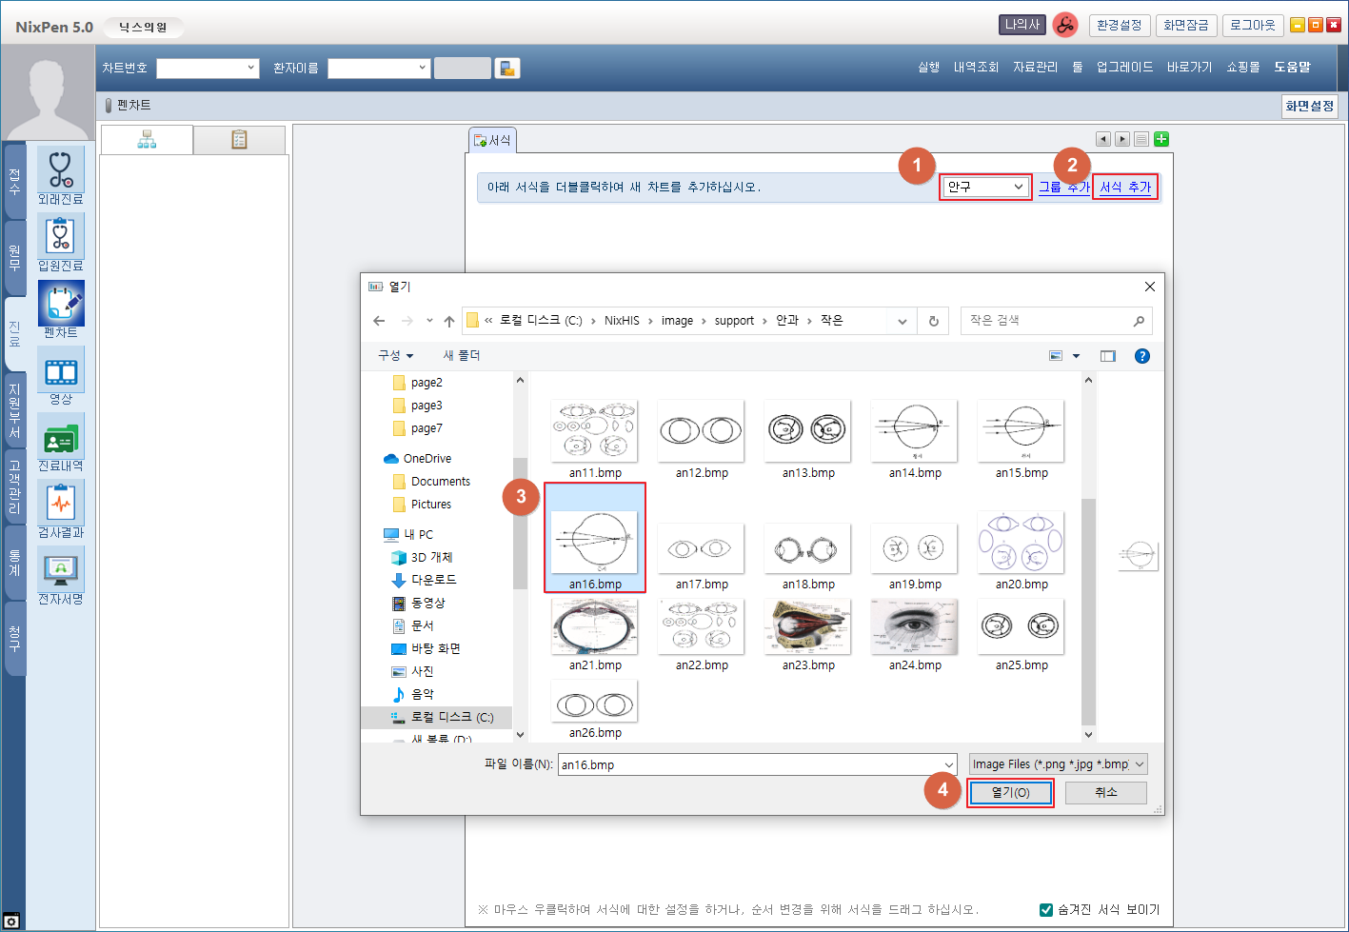The height and width of the screenshot is (932, 1349).
Task: Switch to the 서식 tab
Action: tap(493, 140)
